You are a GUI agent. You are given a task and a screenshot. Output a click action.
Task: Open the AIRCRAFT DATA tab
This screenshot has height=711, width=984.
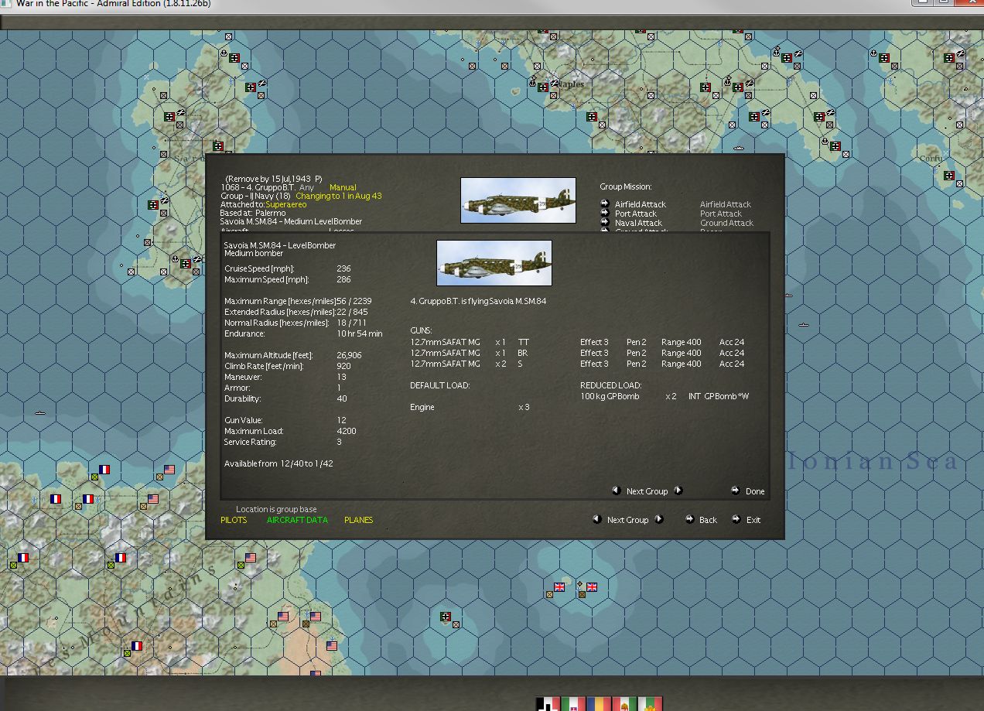click(297, 520)
